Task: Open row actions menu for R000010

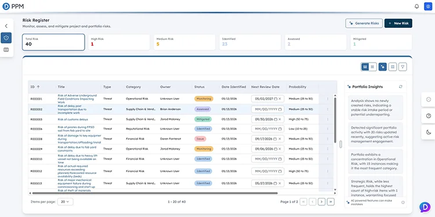Action: 328,159
